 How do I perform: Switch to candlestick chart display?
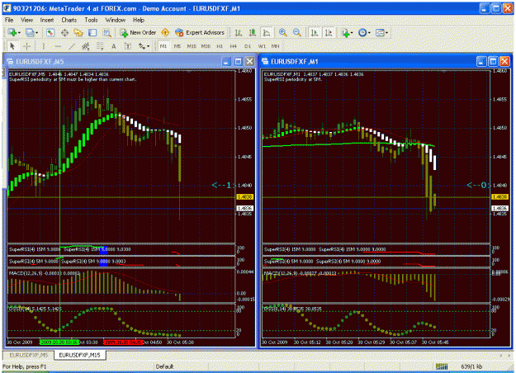pos(253,32)
